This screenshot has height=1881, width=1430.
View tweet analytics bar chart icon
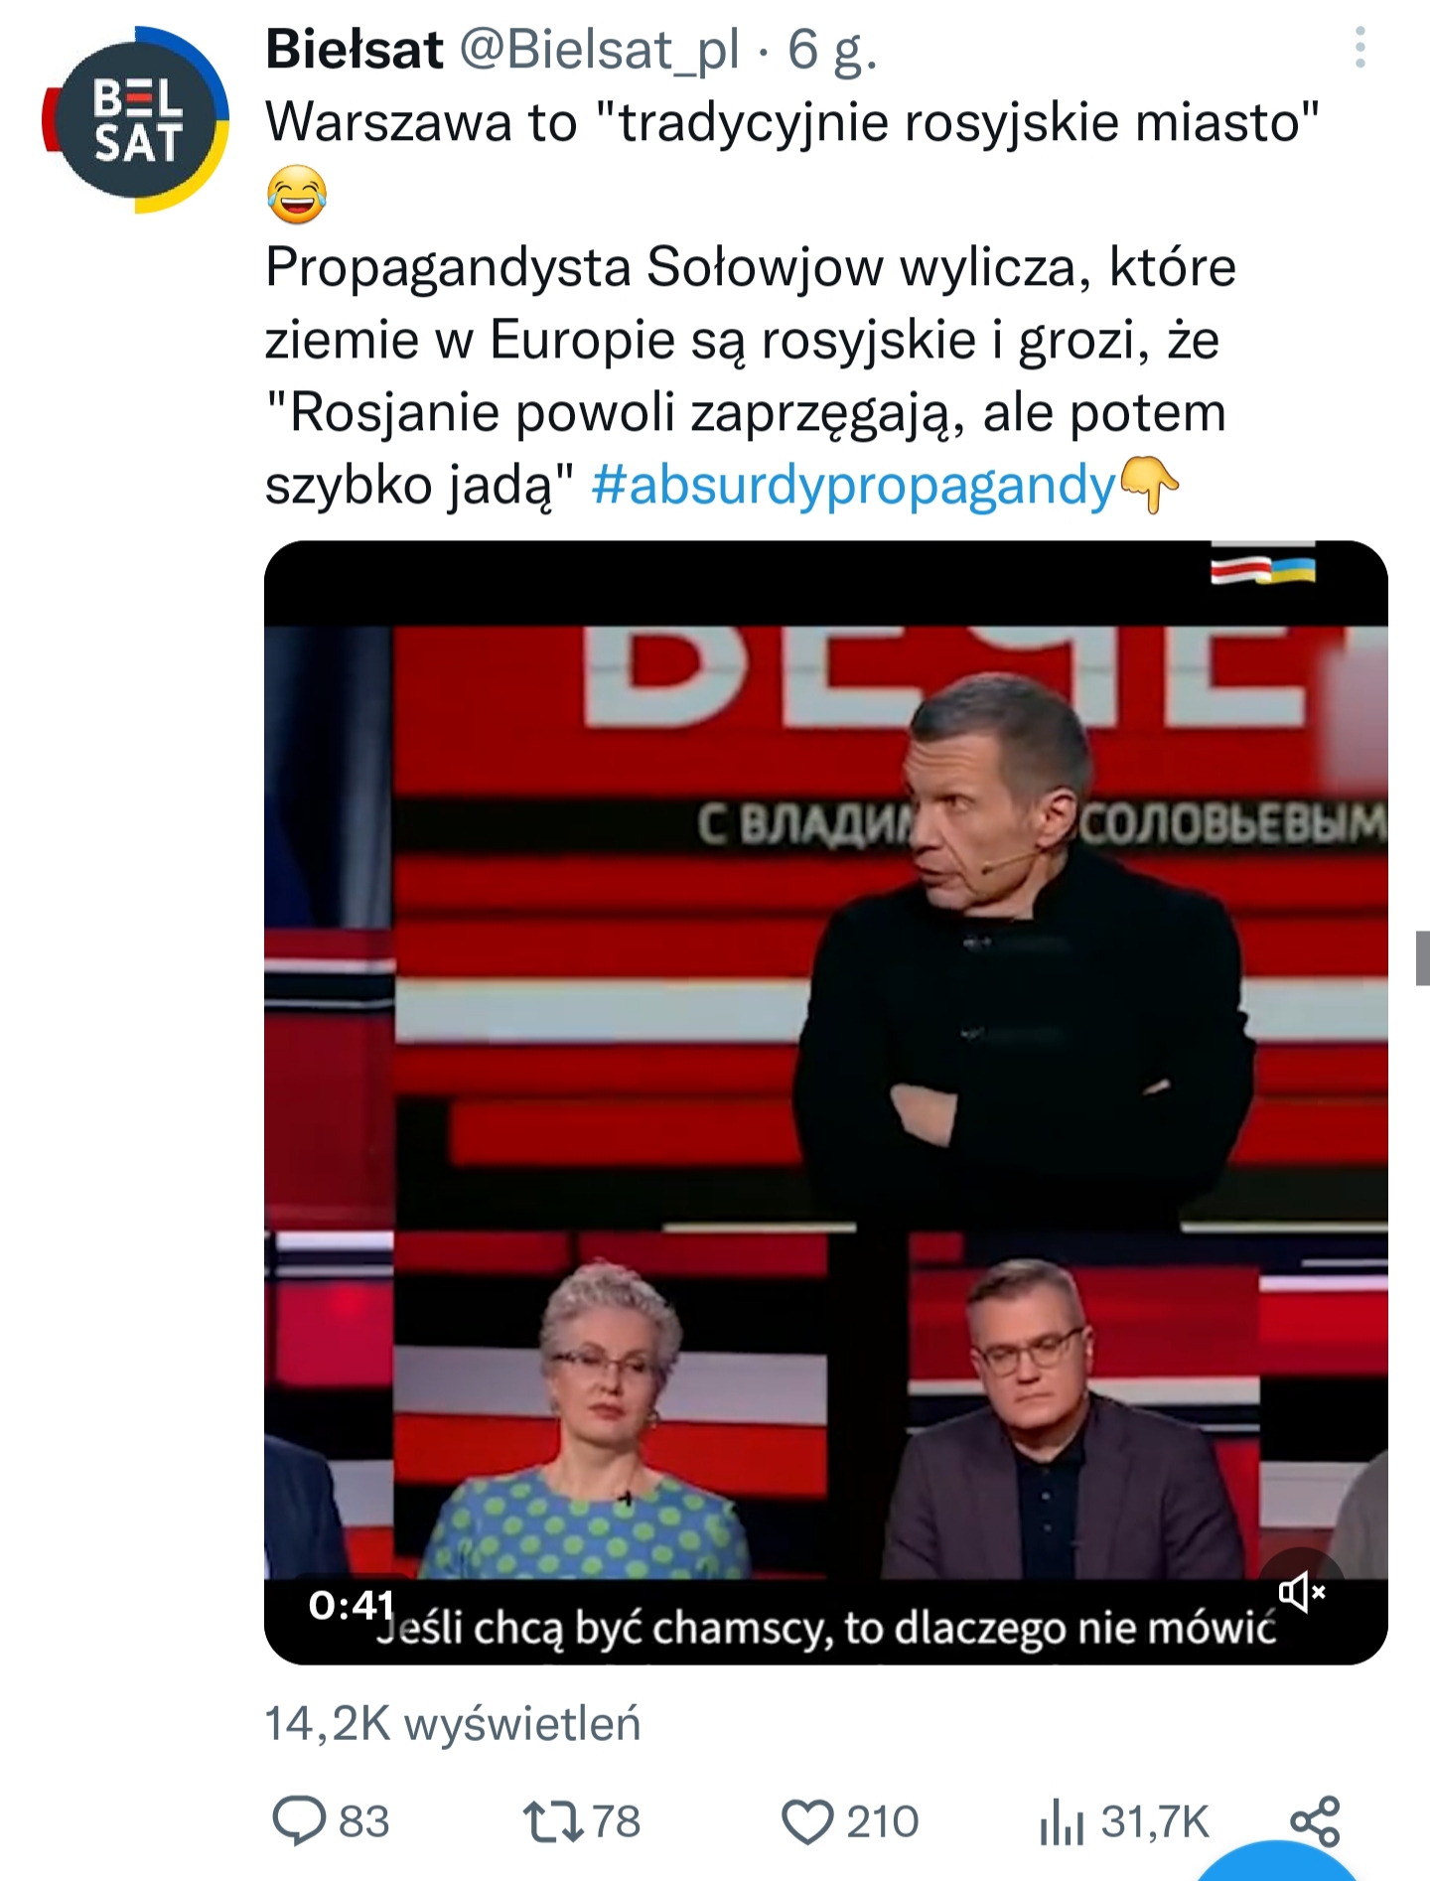click(x=1062, y=1821)
